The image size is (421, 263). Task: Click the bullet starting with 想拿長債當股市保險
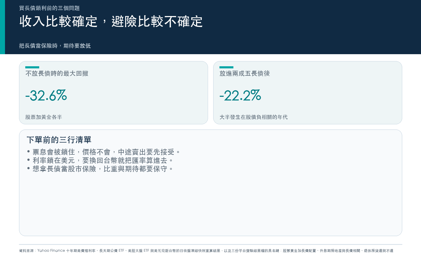pos(100,169)
